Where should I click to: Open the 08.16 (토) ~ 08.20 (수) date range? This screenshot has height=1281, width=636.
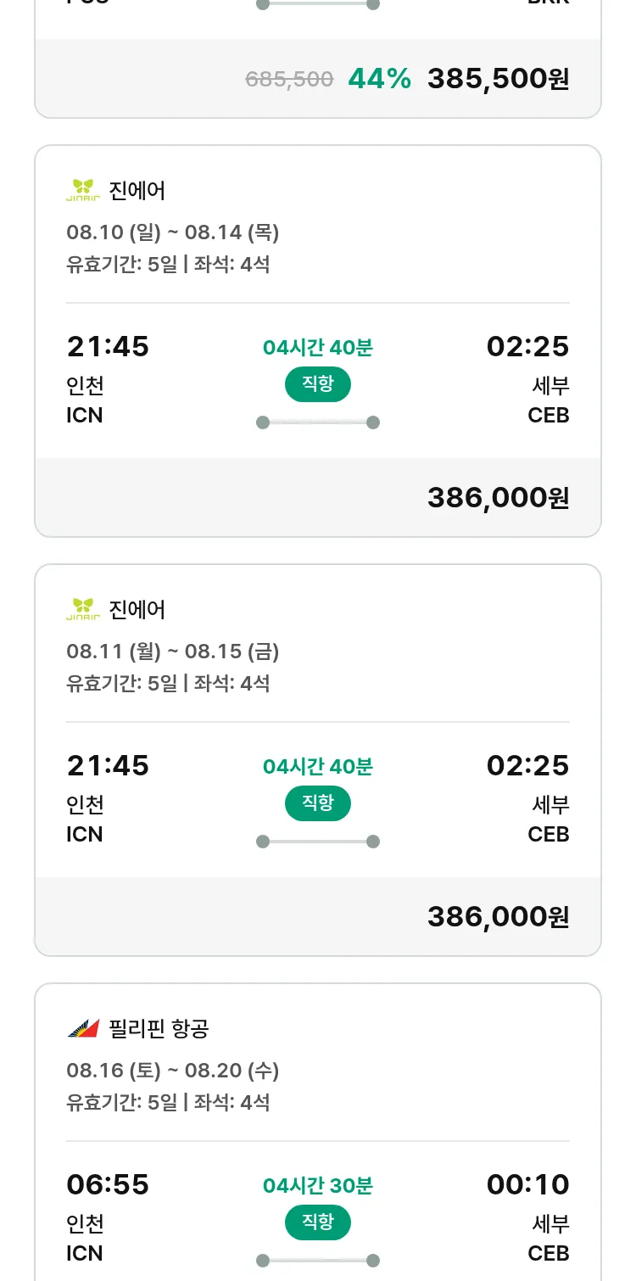pyautogui.click(x=173, y=1070)
